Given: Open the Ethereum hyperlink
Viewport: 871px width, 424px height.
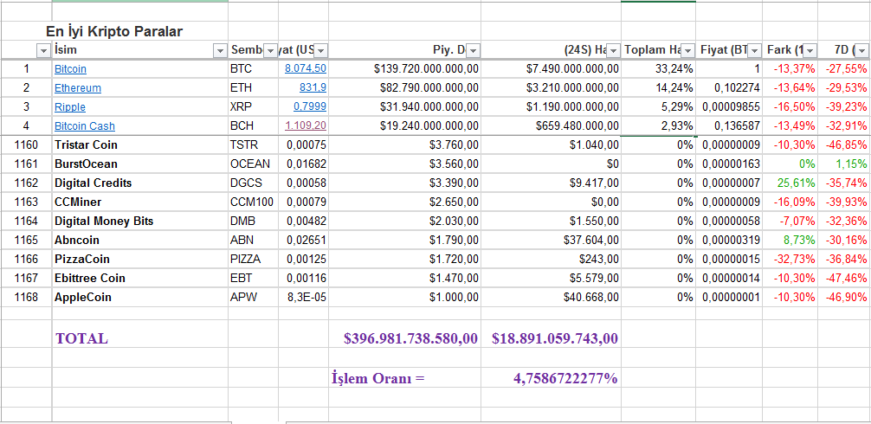Looking at the screenshot, I should (x=78, y=88).
